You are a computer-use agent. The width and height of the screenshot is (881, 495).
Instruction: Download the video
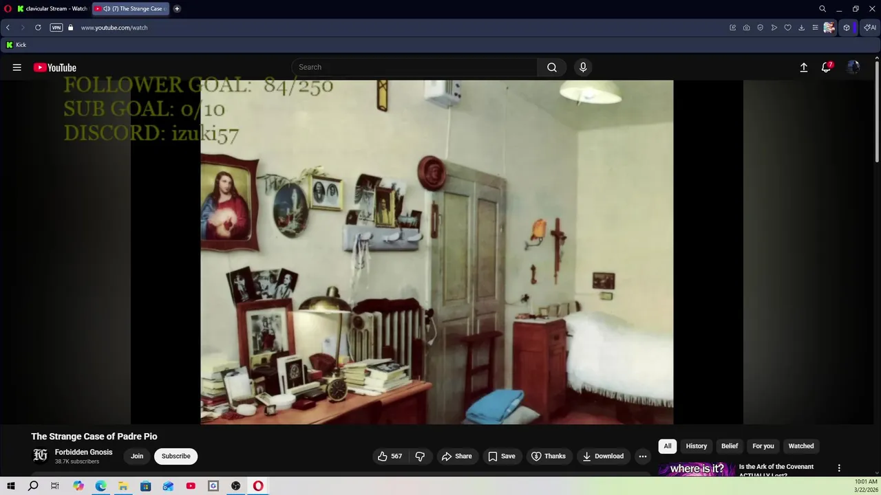click(603, 456)
